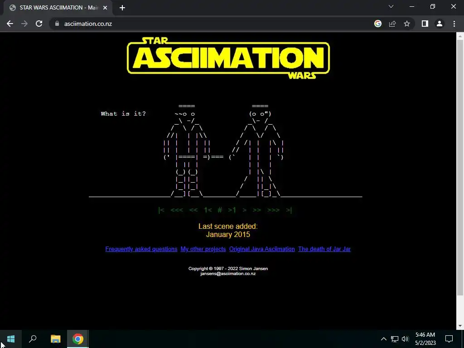Click the network icon in system tray
The width and height of the screenshot is (464, 348).
coord(395,339)
